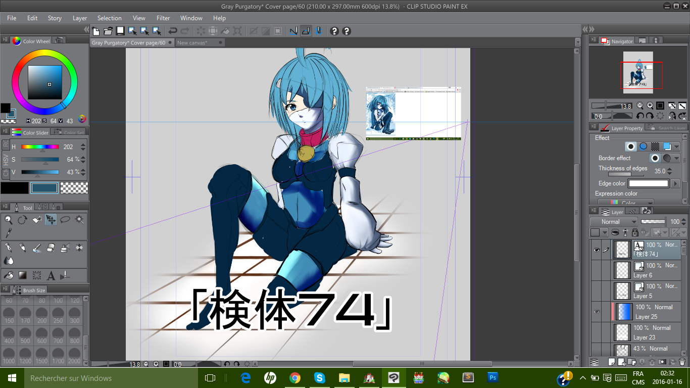Show Layer 6 via its visibility box
This screenshot has width=690, height=388.
[x=597, y=270]
